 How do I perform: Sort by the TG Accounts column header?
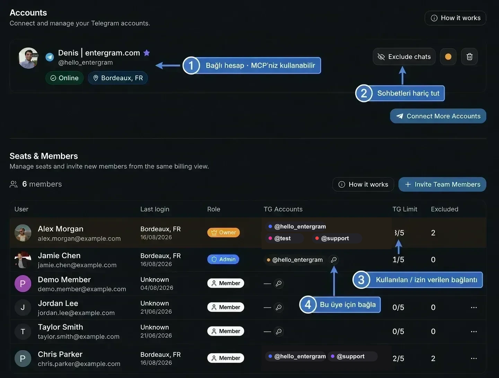pyautogui.click(x=283, y=209)
